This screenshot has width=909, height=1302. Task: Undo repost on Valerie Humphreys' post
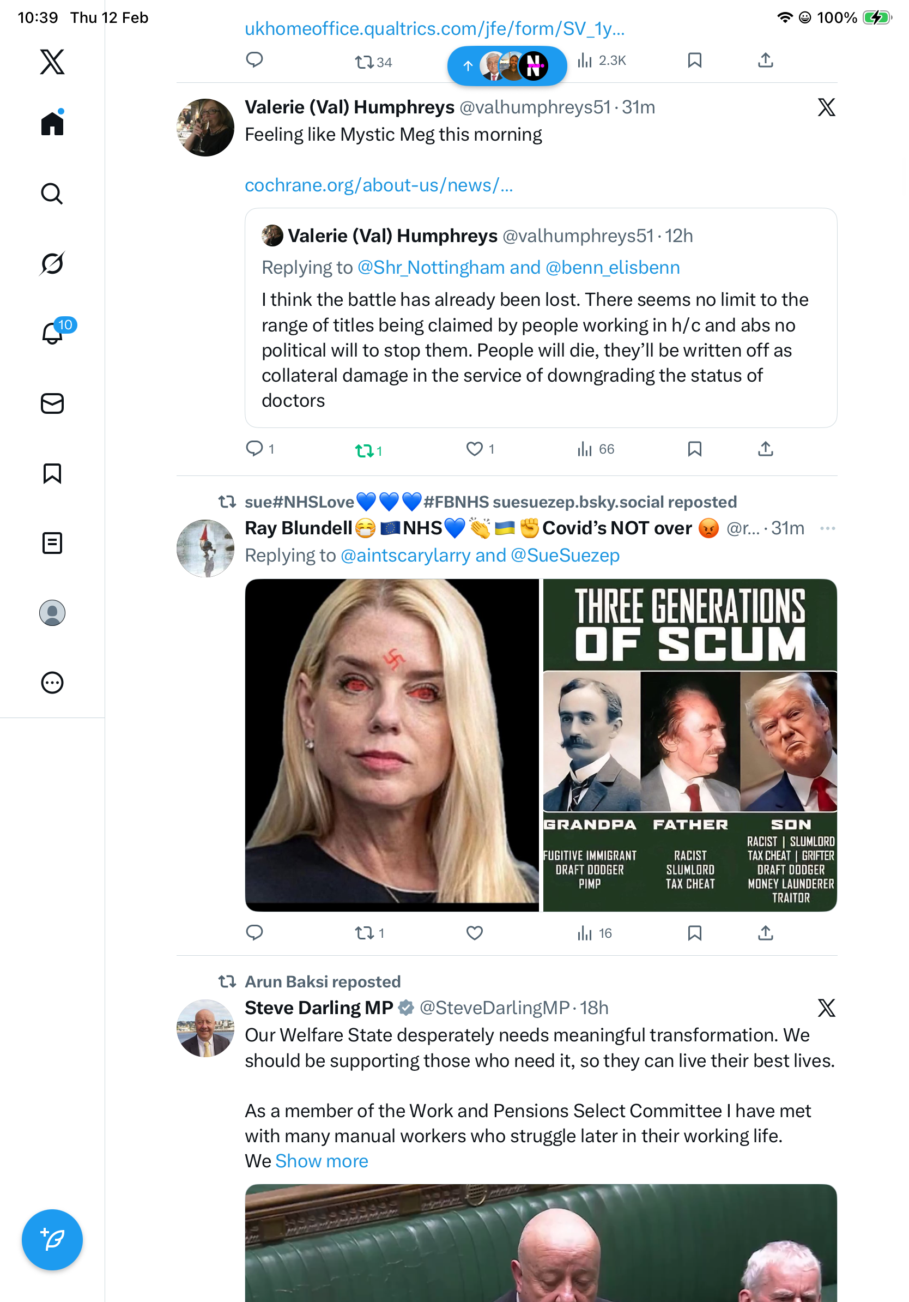364,451
